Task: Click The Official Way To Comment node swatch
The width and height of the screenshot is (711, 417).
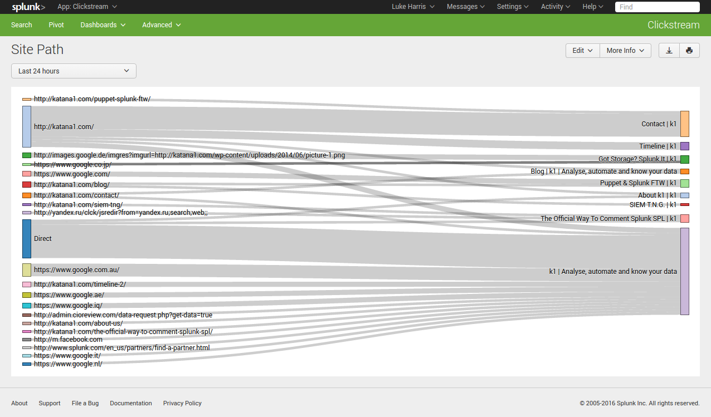Action: pyautogui.click(x=685, y=218)
